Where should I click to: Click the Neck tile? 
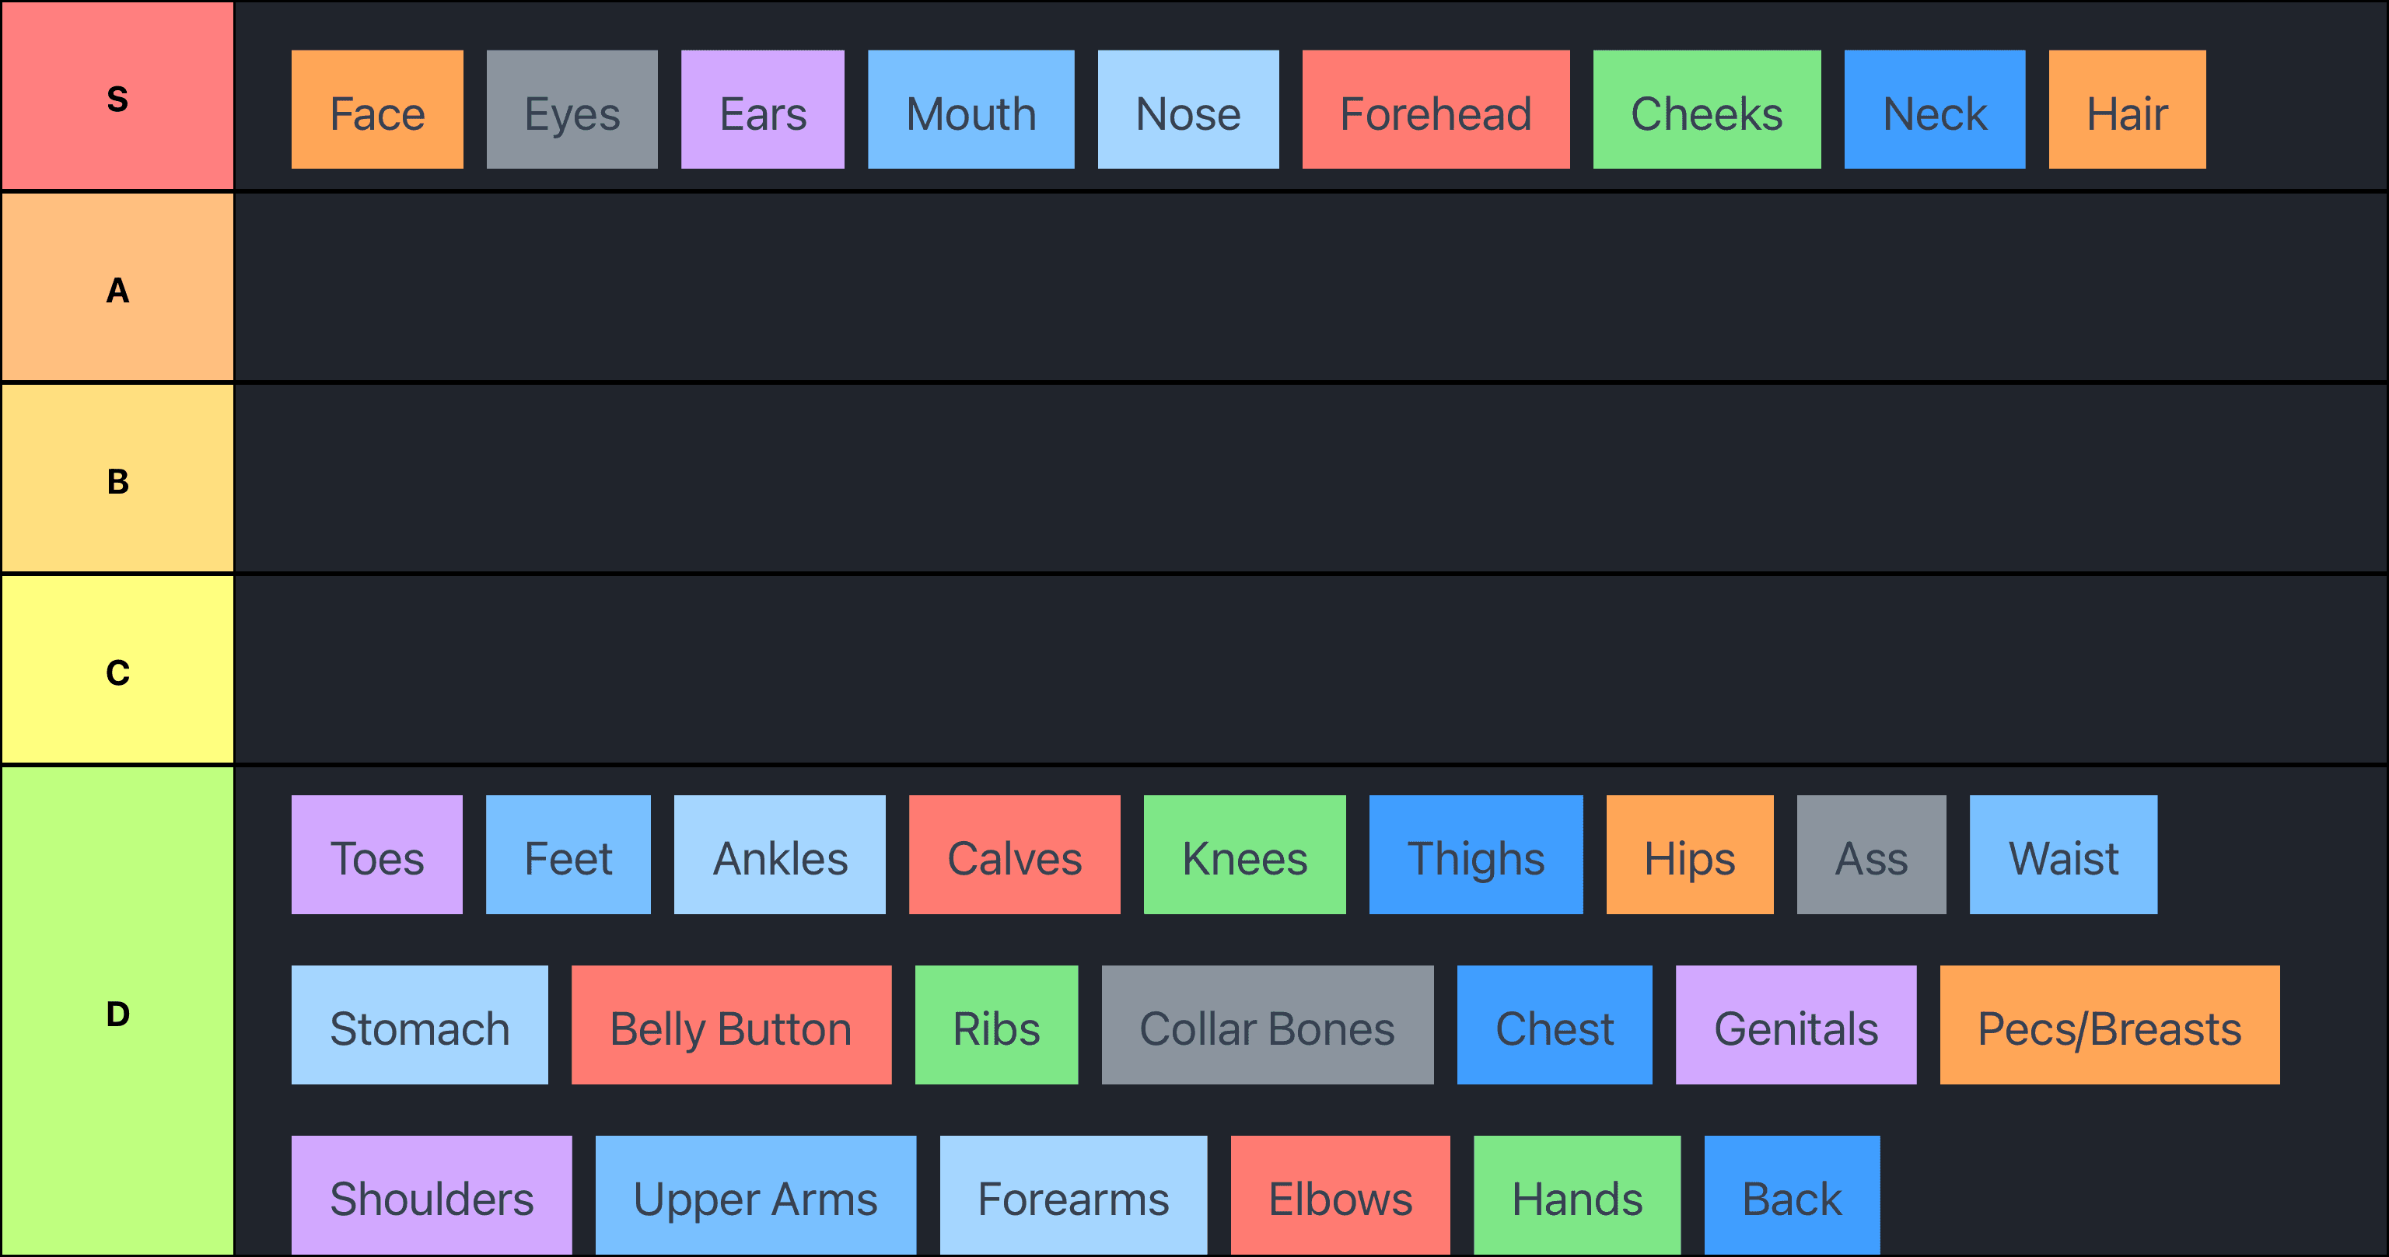click(1933, 110)
